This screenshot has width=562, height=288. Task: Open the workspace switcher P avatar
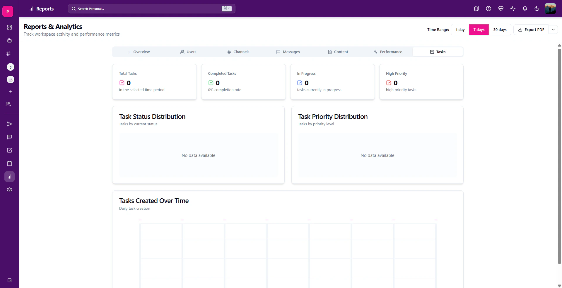(8, 11)
